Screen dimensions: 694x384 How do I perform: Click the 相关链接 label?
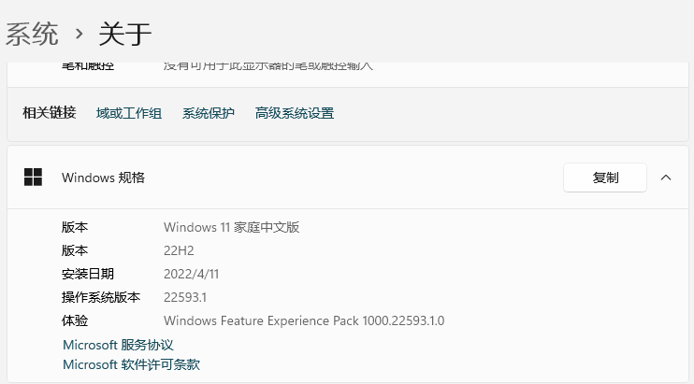pyautogui.click(x=49, y=113)
